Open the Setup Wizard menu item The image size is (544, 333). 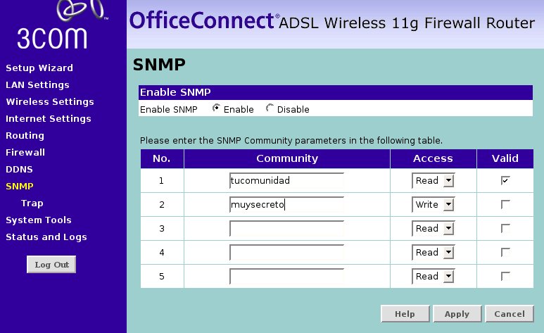[39, 68]
